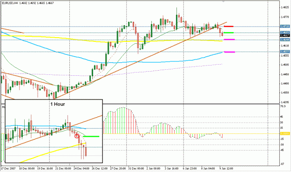Click the '27 Dec 20:00' time label
Image resolution: width=291 pixels, height=172 pixels.
(118, 169)
